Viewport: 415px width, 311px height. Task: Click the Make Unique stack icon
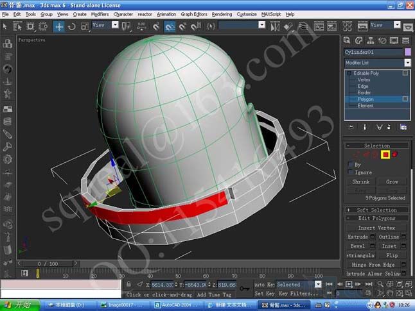(x=379, y=128)
